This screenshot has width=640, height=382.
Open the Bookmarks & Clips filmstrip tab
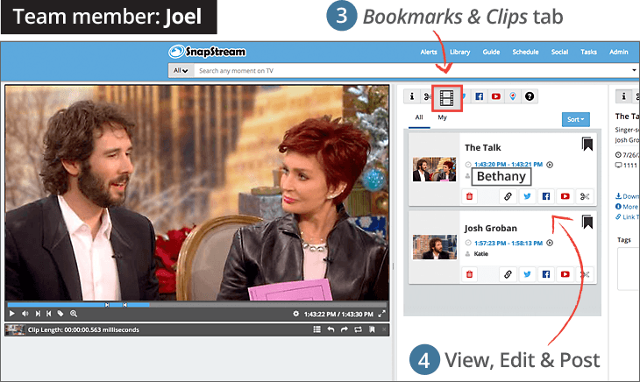pos(448,95)
